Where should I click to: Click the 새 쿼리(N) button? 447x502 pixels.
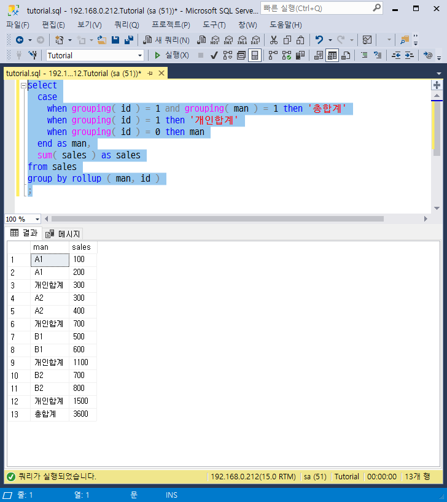tap(166, 40)
